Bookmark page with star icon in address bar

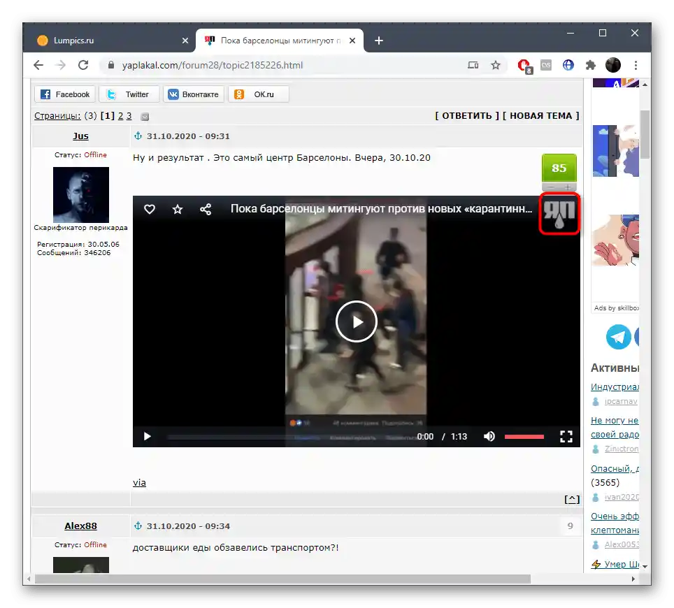click(x=496, y=65)
